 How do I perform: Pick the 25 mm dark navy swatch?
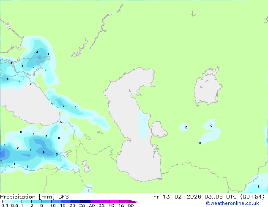coord(85,202)
